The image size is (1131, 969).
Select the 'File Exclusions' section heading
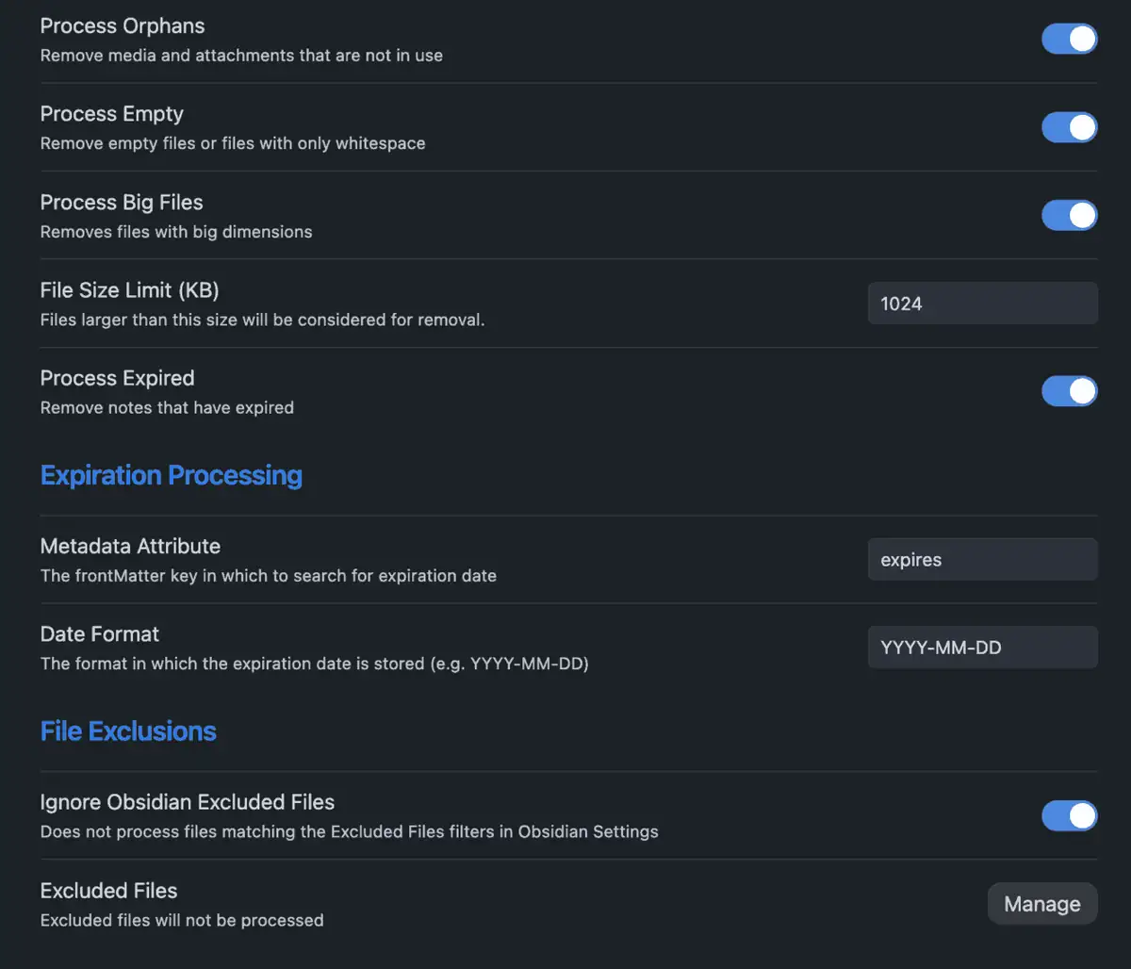[x=128, y=731]
